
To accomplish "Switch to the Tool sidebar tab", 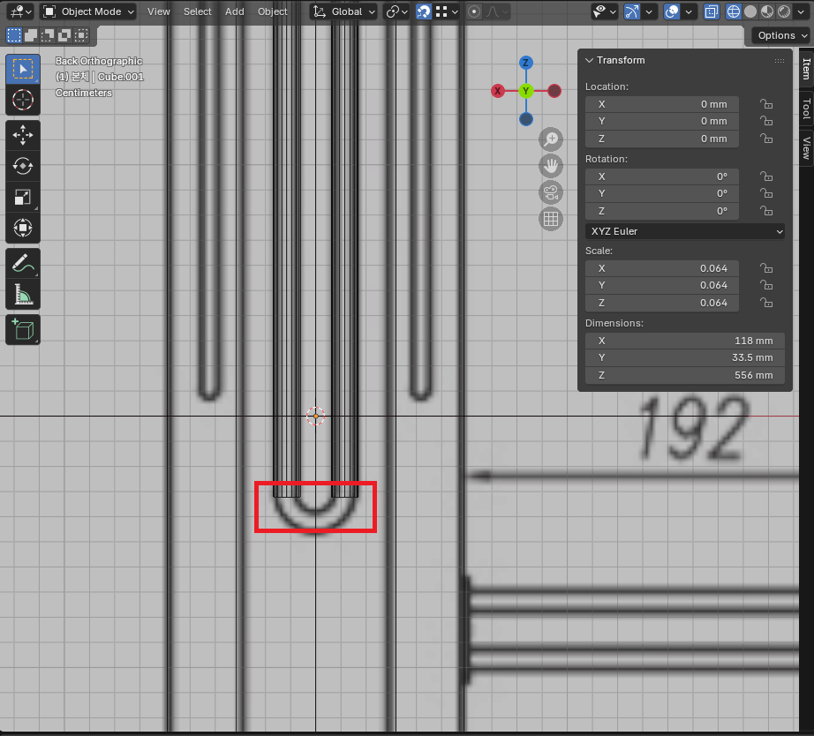I will (806, 109).
